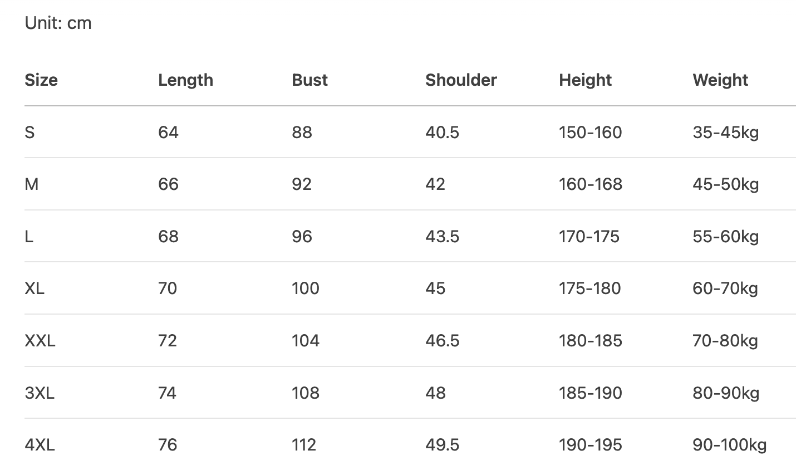The height and width of the screenshot is (470, 796).
Task: Click the Height column header
Action: pyautogui.click(x=585, y=80)
